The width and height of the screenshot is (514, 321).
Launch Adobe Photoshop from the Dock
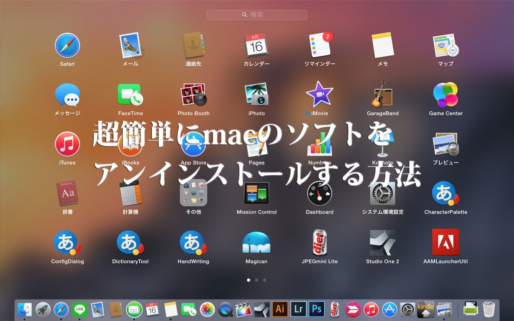click(x=317, y=309)
